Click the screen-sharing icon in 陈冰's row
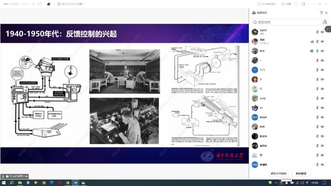 click(312, 51)
